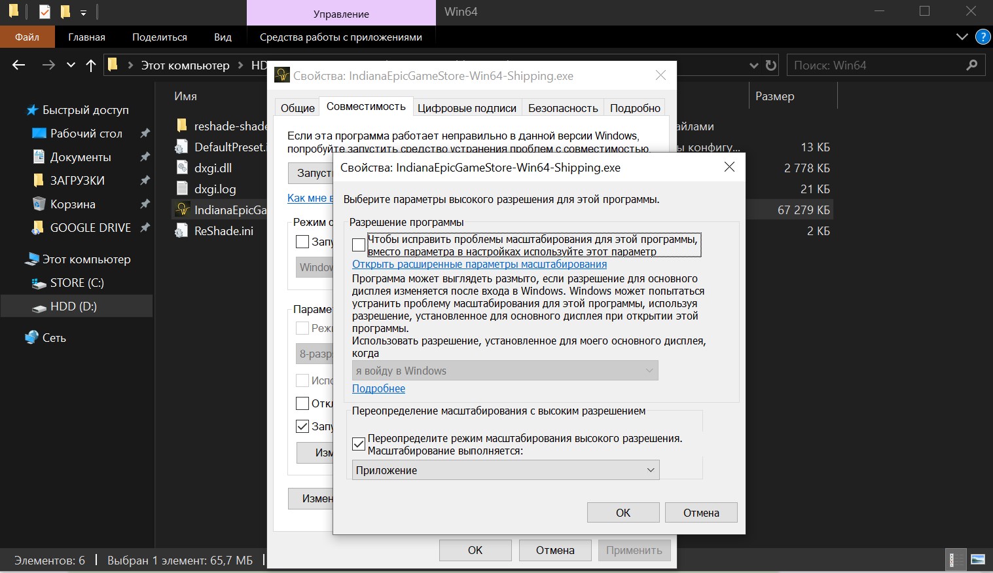Image resolution: width=993 pixels, height=573 pixels.
Task: Open Документы in quick access
Action: (81, 157)
